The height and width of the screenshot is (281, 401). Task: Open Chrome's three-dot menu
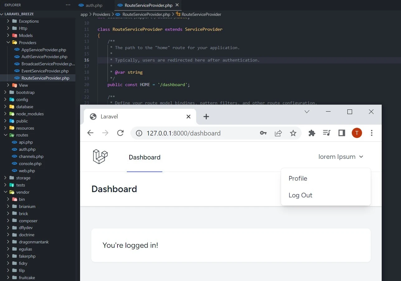click(x=372, y=133)
